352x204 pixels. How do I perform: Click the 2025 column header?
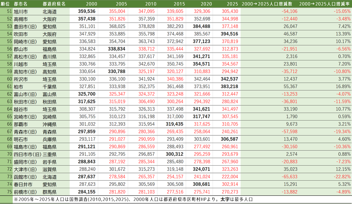[233, 4]
